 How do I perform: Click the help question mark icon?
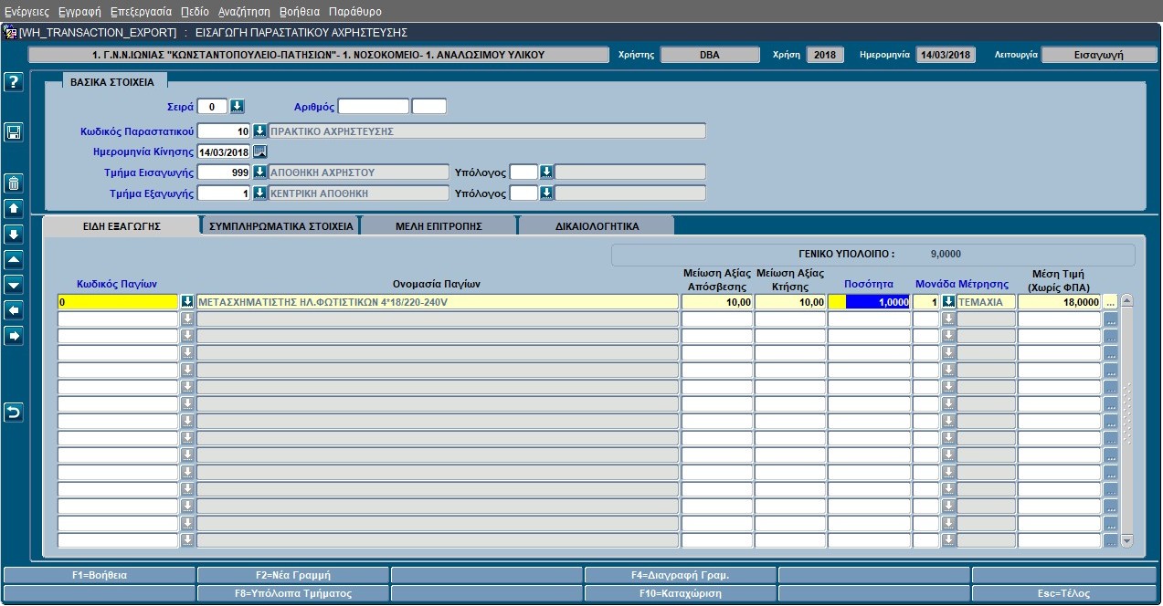14,82
